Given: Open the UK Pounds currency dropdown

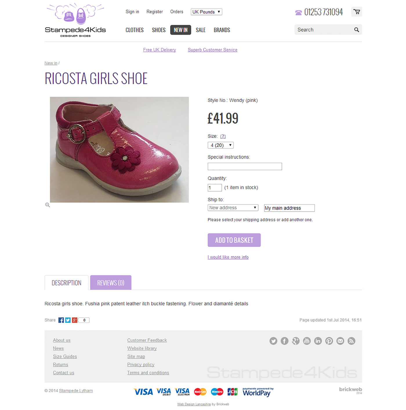Looking at the screenshot, I should 206,12.
